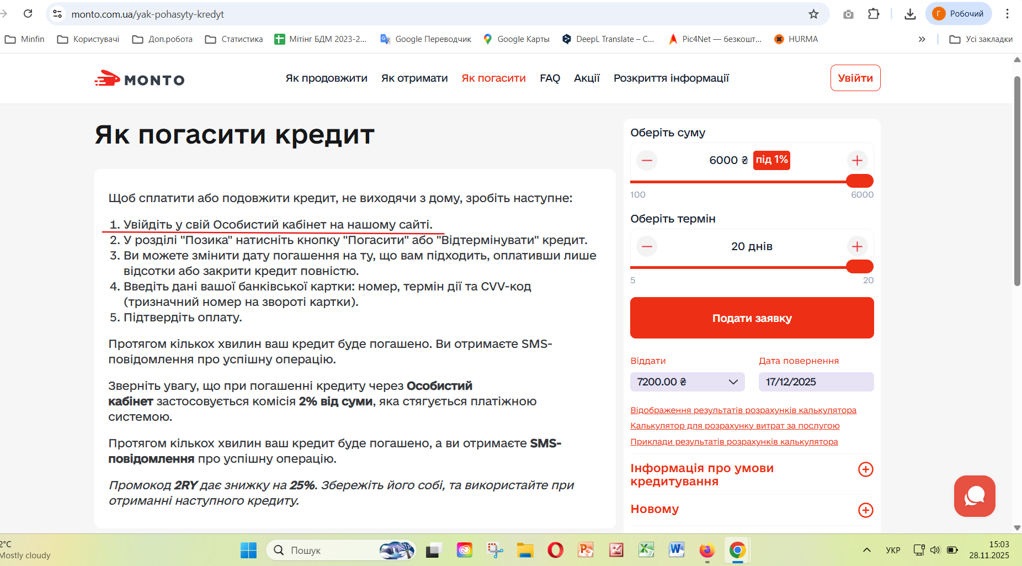Open Chrome downloads icon
The image size is (1022, 566).
(x=910, y=14)
